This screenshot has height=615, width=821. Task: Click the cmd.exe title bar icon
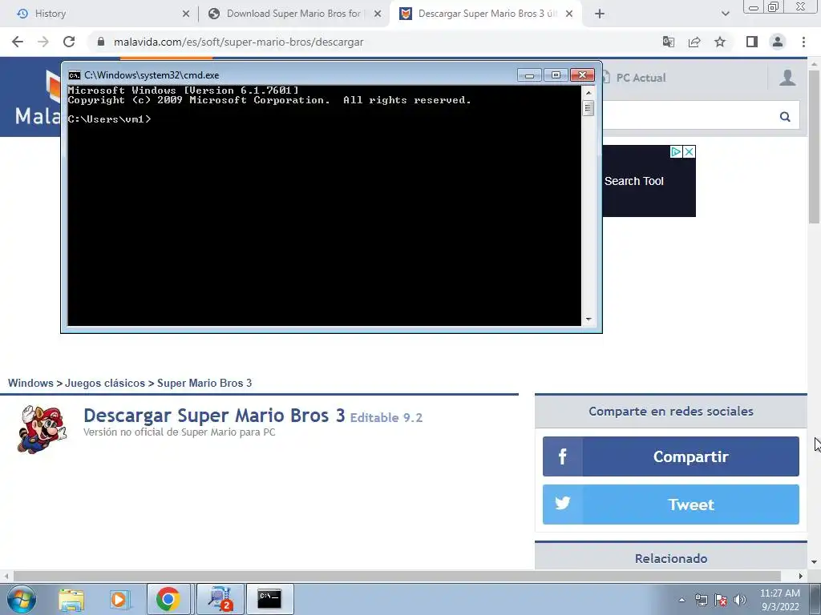[x=75, y=75]
